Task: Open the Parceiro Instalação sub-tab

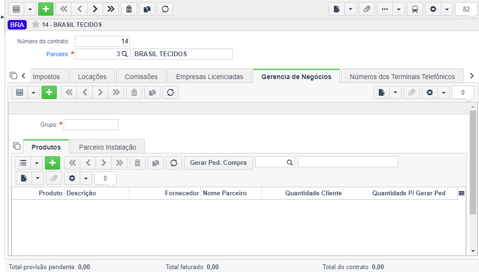Action: coord(107,147)
